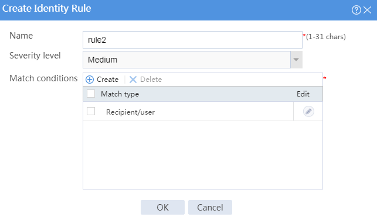Click the Delete X icon
This screenshot has height=224, width=377.
coord(133,80)
